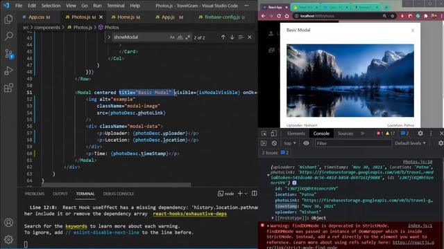
Task: Create a new terminal with plus icon
Action: pyautogui.click(x=240, y=194)
